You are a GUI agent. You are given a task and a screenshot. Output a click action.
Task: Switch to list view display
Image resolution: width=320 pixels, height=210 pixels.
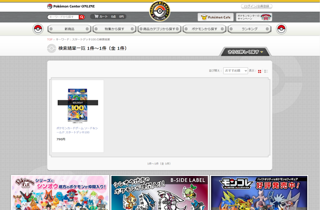coord(266,71)
